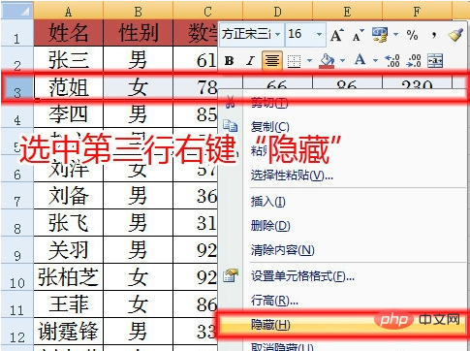Click the copy icon beside 复制
This screenshot has width=470, height=351.
(x=231, y=126)
